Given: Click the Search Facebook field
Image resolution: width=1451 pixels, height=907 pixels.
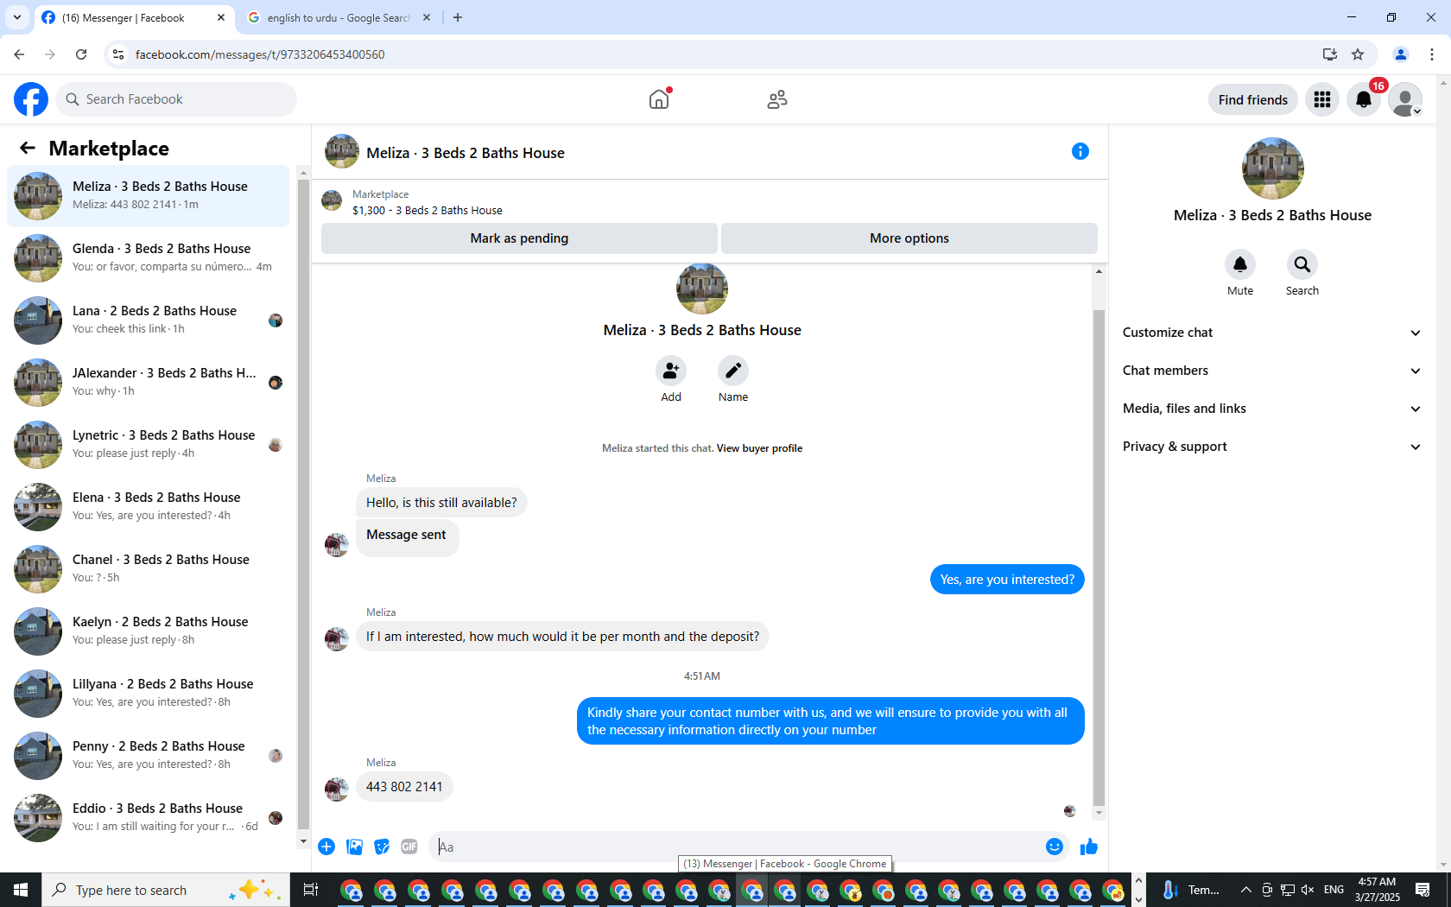Looking at the screenshot, I should [x=177, y=99].
